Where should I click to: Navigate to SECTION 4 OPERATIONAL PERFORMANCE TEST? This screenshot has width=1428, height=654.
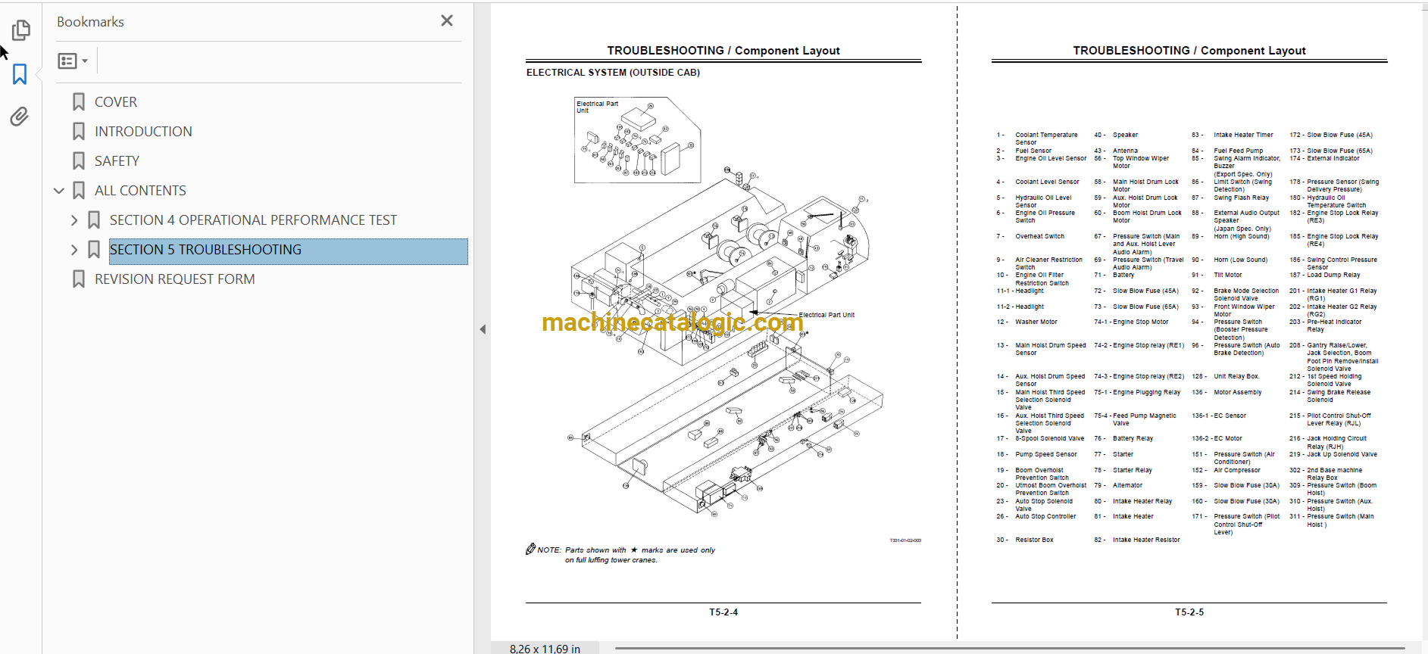point(253,220)
